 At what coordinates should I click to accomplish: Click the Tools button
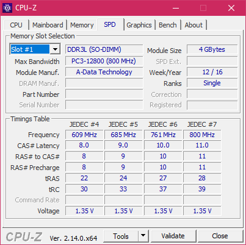[x=121, y=236]
